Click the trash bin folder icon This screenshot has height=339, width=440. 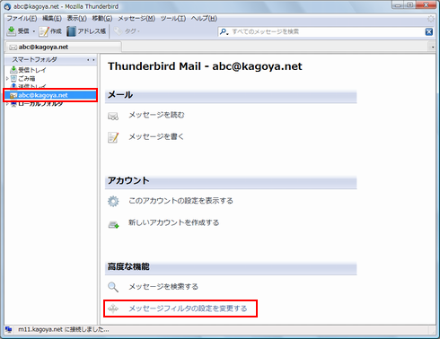click(x=13, y=78)
